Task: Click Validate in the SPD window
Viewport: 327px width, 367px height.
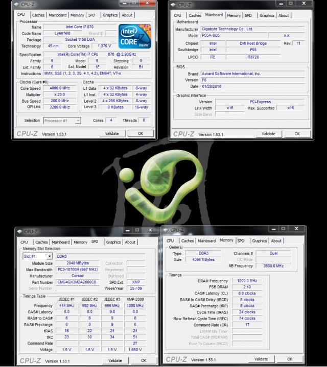Action: click(115, 361)
